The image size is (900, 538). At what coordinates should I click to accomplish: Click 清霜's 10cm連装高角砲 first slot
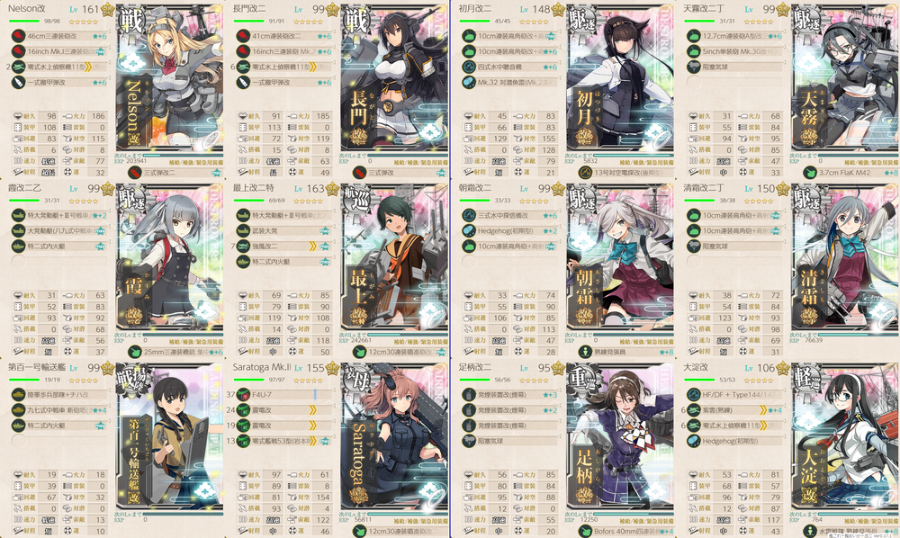click(x=735, y=216)
